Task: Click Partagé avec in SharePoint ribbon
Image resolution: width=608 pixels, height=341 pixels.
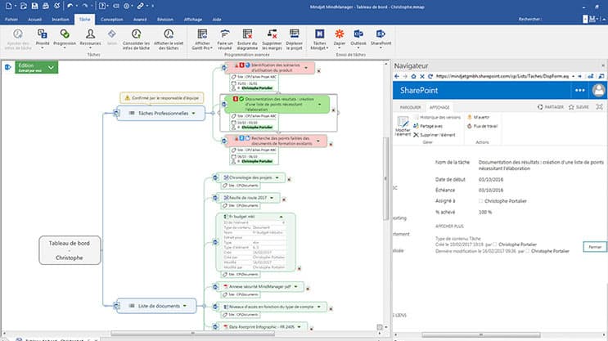Action: [428, 126]
